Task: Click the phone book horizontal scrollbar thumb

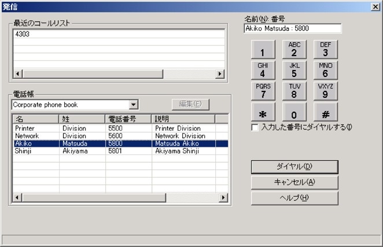Action: pyautogui.click(x=94, y=197)
